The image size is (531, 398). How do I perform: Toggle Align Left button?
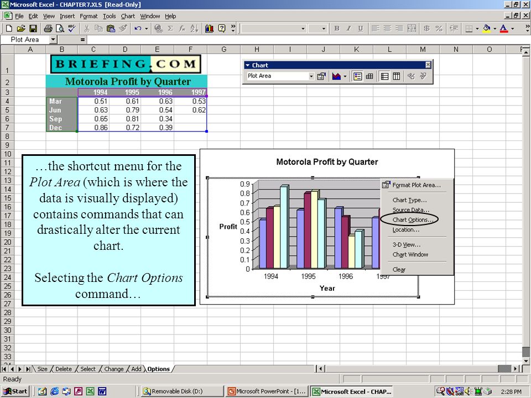375,28
